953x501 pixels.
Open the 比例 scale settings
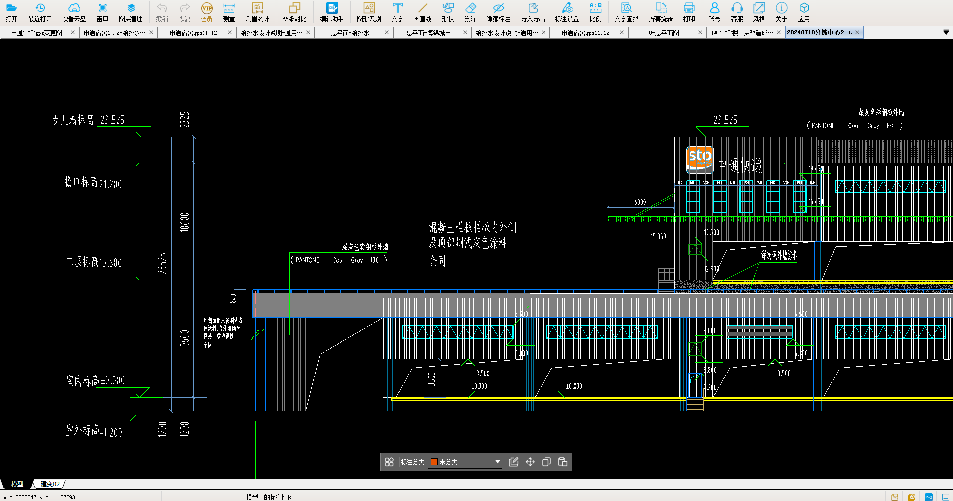coord(595,12)
